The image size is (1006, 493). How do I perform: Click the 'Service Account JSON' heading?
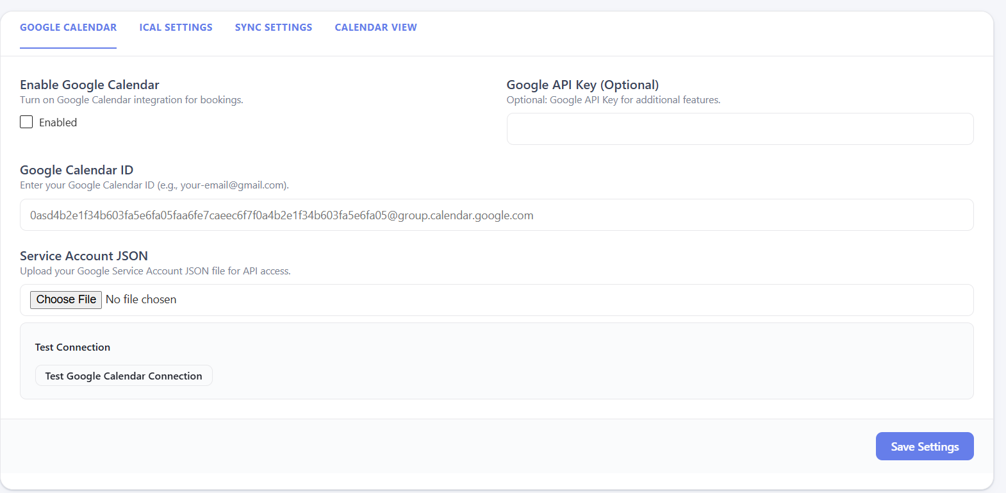pyautogui.click(x=84, y=256)
